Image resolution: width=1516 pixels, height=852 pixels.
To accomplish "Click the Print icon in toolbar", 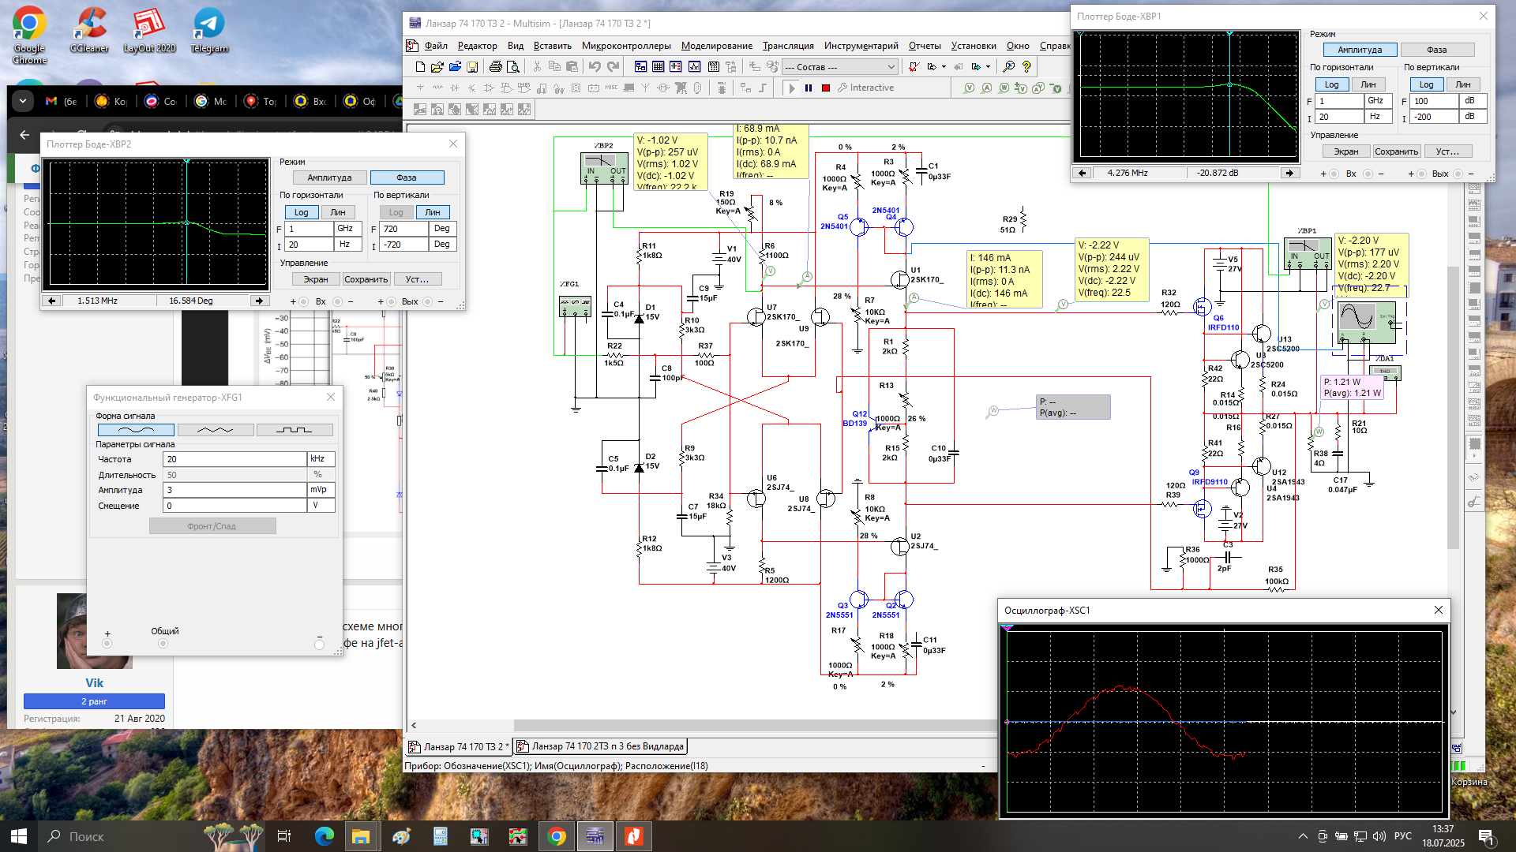I will (495, 67).
